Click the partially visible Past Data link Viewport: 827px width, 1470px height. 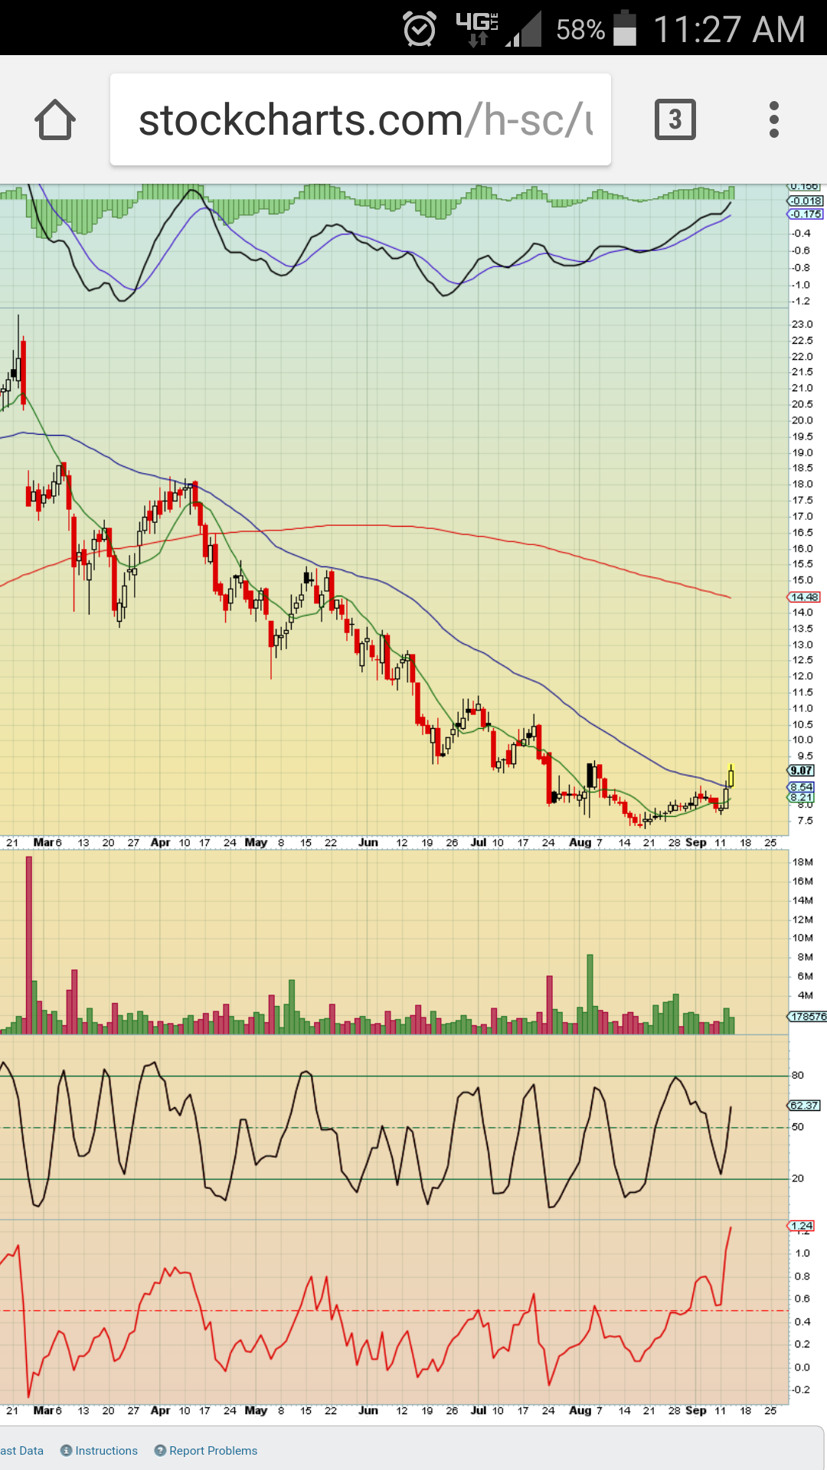tap(21, 1451)
